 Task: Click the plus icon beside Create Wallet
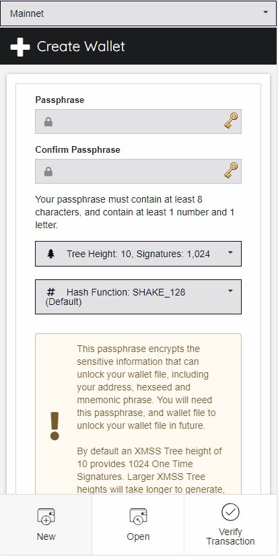click(20, 46)
